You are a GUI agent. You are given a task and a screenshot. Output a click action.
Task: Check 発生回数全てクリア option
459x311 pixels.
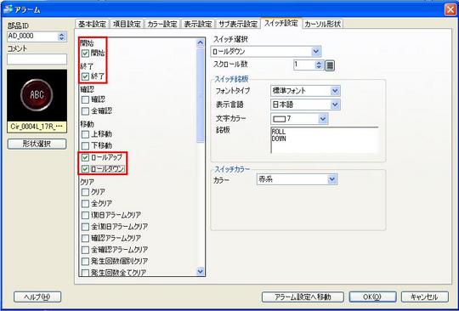85,273
